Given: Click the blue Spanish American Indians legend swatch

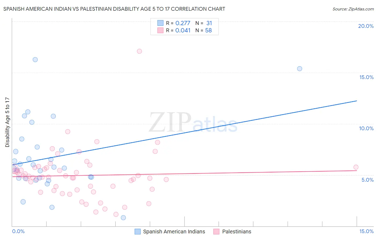Looking at the screenshot, I should click(x=138, y=231).
